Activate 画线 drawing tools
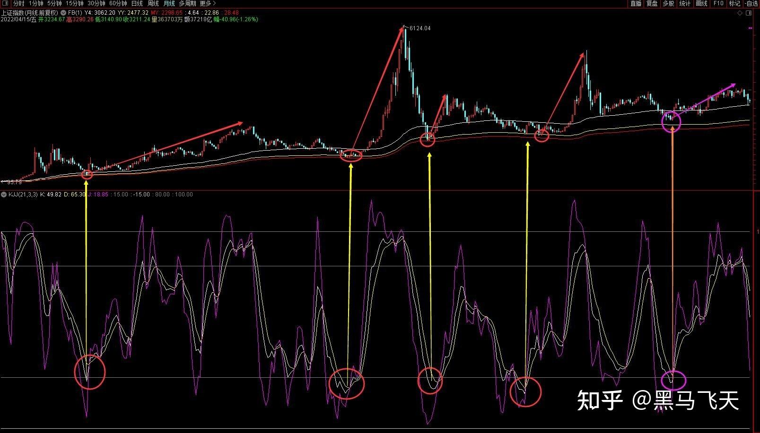The height and width of the screenshot is (433, 760). (701, 3)
